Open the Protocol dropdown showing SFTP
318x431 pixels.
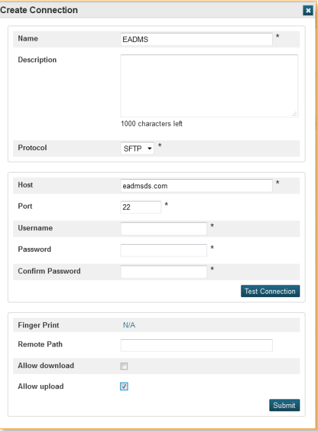click(137, 148)
